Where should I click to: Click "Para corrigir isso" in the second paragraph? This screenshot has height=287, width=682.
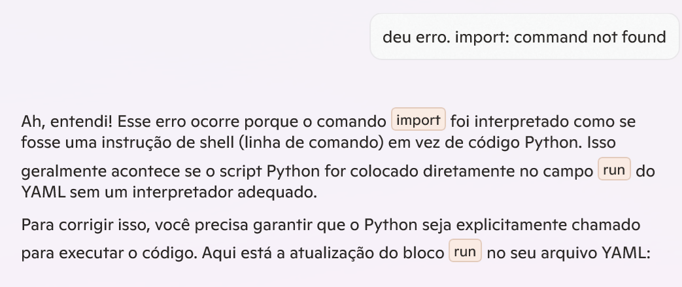[75, 226]
